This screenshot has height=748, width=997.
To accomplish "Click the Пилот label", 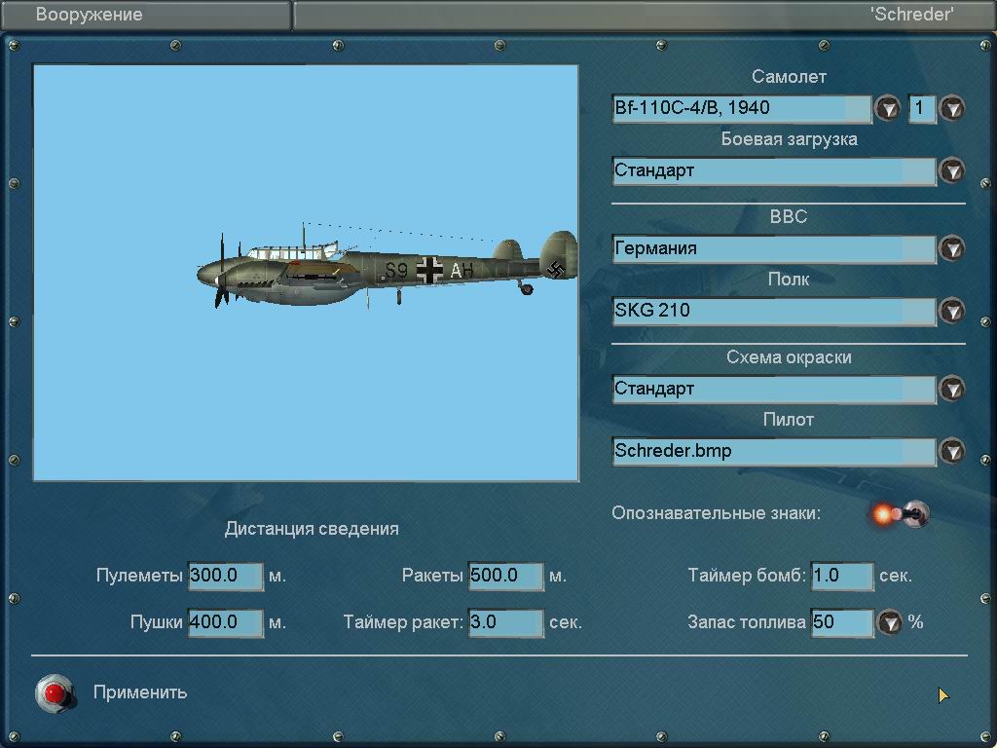I will pyautogui.click(x=789, y=420).
